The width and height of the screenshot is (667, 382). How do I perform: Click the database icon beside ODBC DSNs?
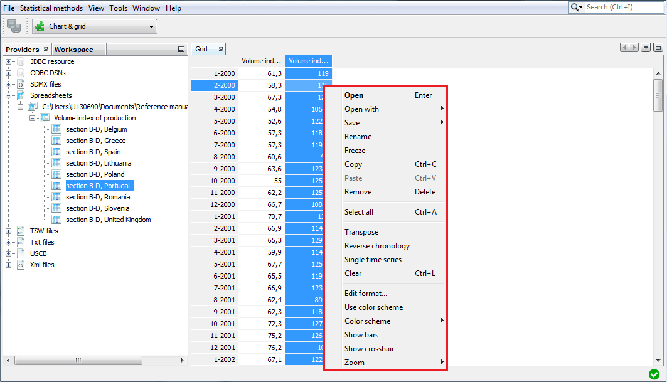coord(21,72)
